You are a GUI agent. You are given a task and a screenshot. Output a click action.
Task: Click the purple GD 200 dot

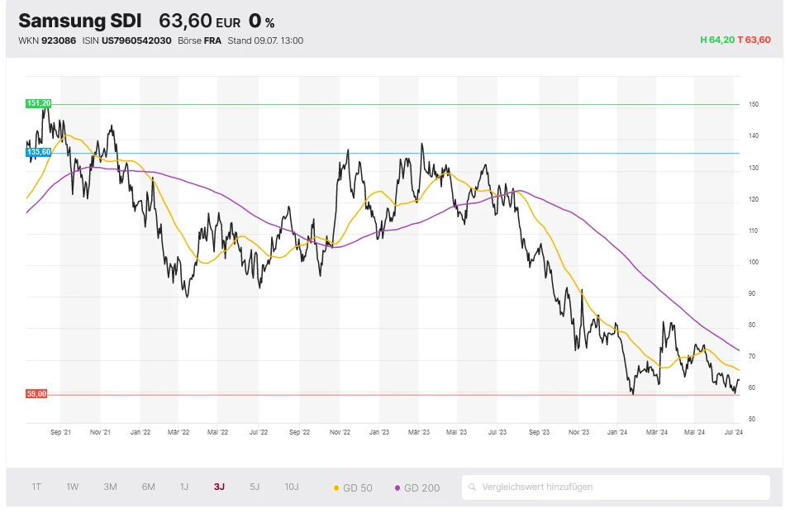click(x=397, y=488)
